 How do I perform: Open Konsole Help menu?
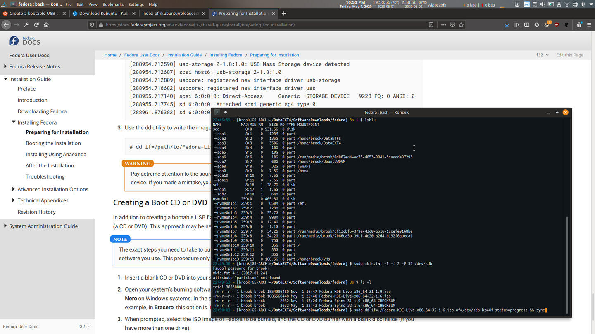(x=153, y=5)
